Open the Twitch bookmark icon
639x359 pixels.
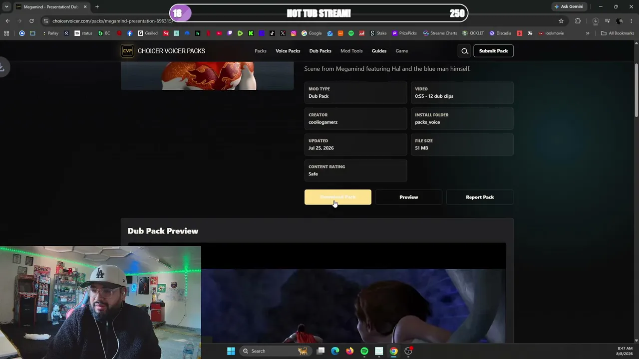pos(230,33)
